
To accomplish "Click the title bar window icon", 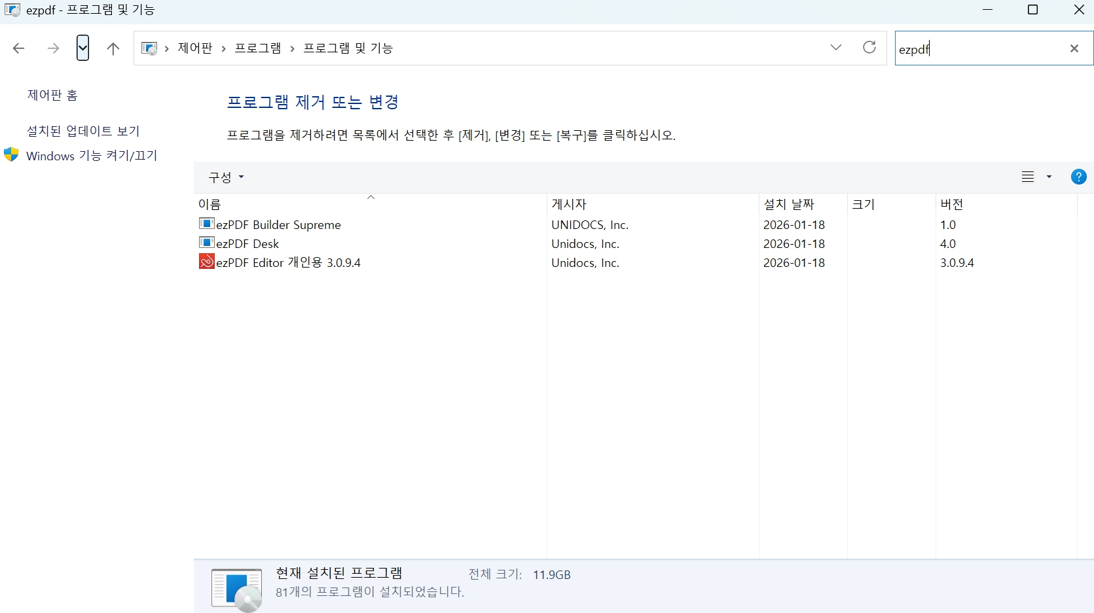I will point(12,10).
